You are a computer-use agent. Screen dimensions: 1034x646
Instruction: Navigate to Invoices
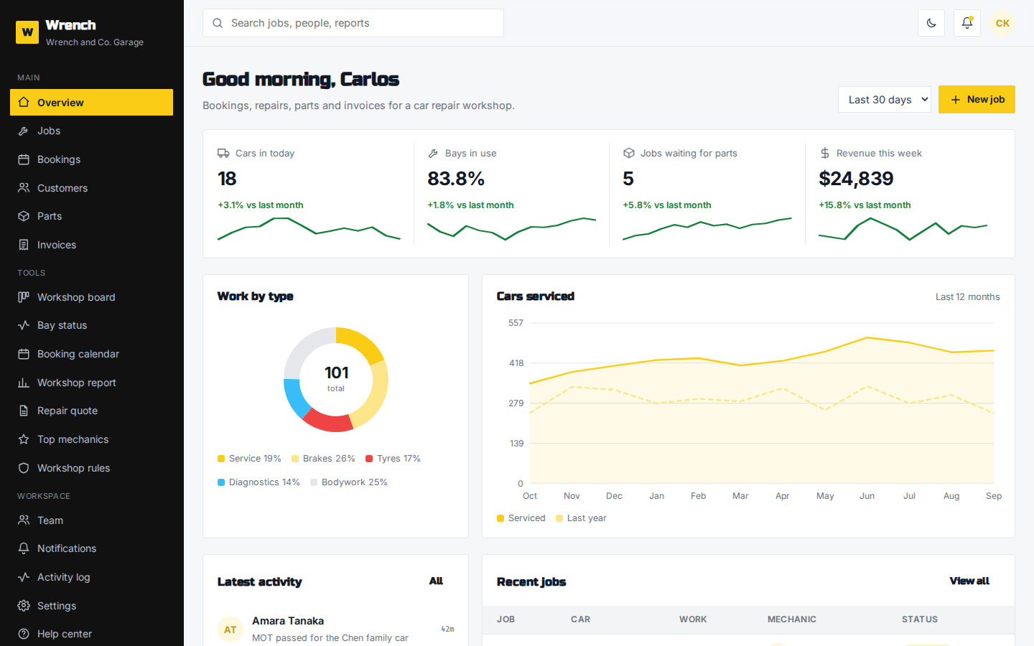91,245
